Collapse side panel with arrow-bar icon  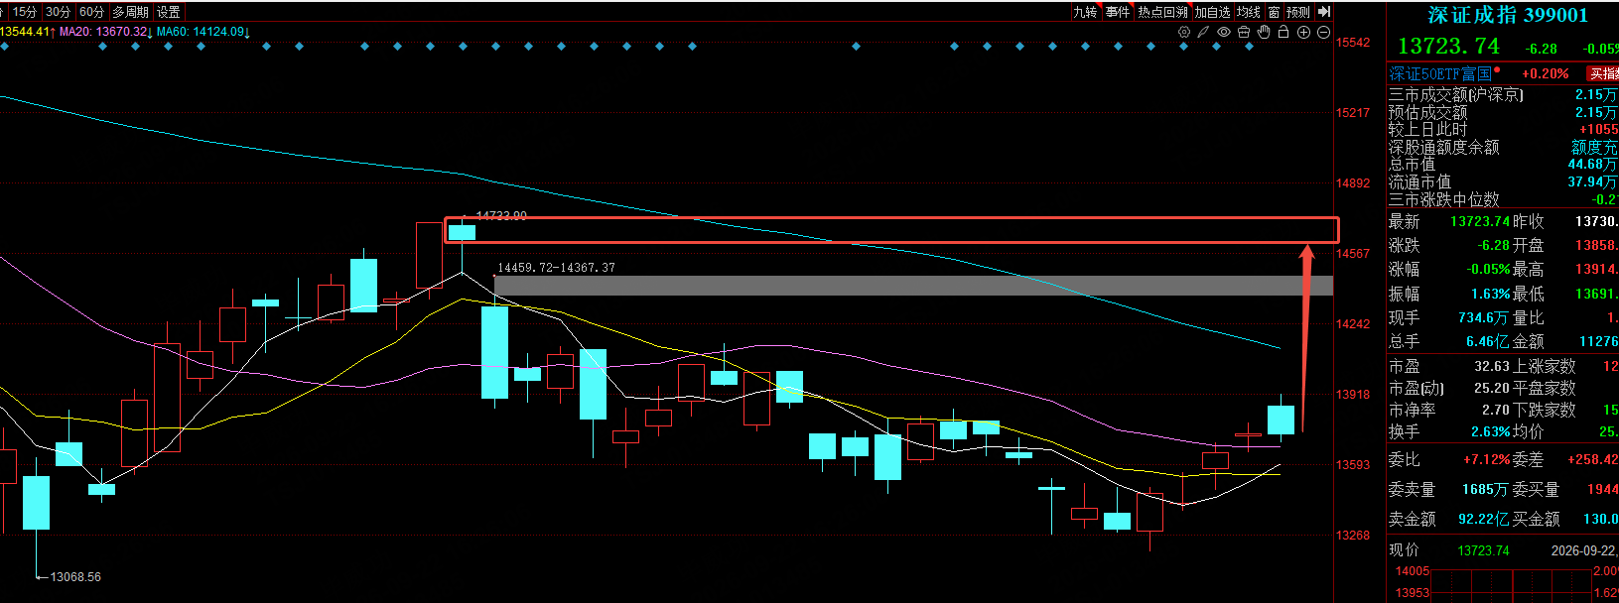(x=1324, y=12)
